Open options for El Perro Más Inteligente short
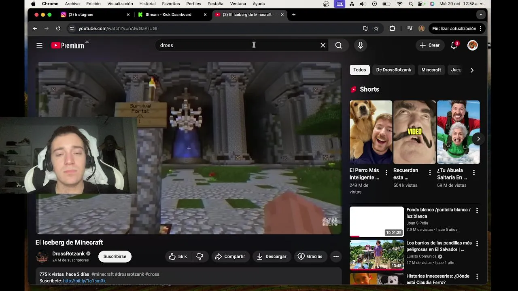 pyautogui.click(x=386, y=173)
